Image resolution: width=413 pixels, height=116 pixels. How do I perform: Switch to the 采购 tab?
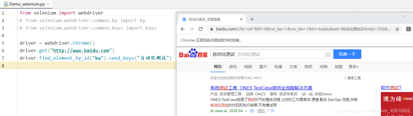(x=324, y=67)
